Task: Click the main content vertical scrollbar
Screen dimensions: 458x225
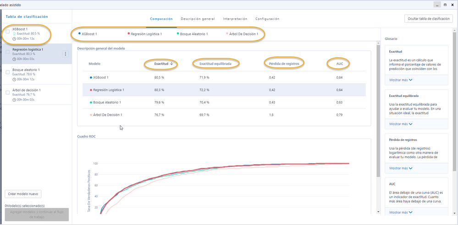Action: click(x=378, y=111)
